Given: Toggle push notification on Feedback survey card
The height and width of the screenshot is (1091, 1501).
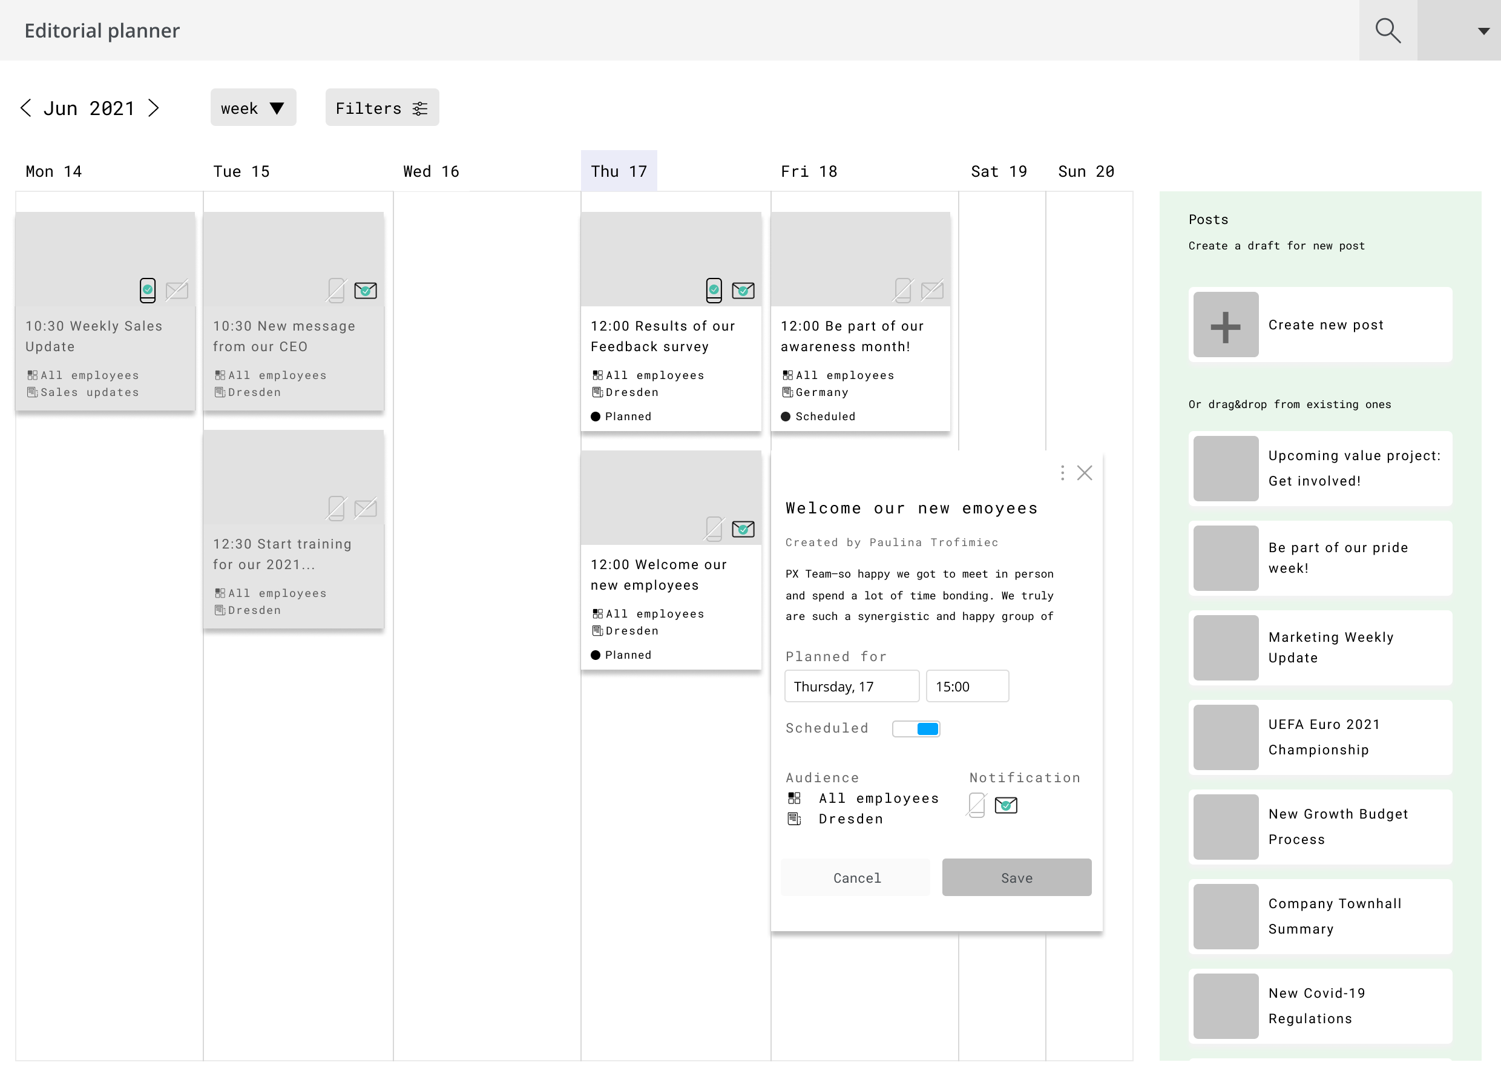Looking at the screenshot, I should pos(714,290).
